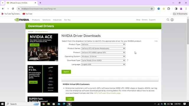Click Learn More on RTX It's On banner
The width and height of the screenshot is (189, 106).
33,82
